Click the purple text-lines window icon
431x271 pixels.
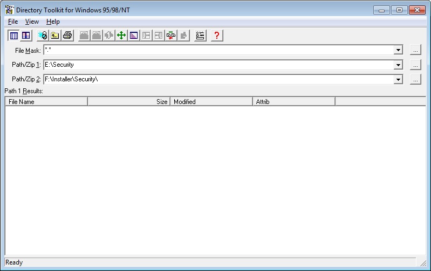(134, 36)
